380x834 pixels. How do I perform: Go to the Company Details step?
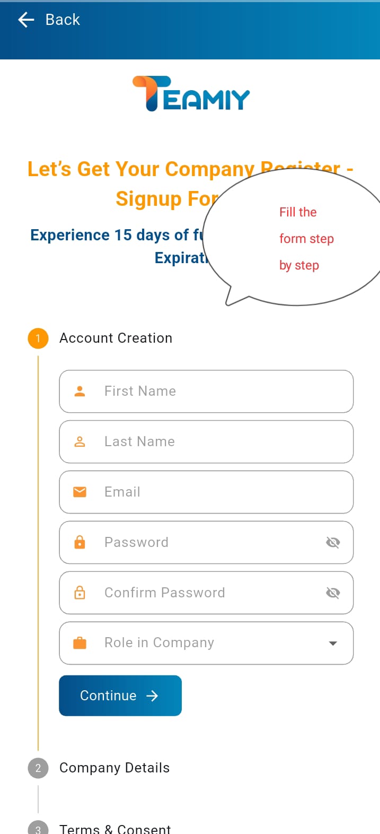tap(114, 768)
